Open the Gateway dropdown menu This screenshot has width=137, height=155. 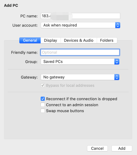[80, 77]
